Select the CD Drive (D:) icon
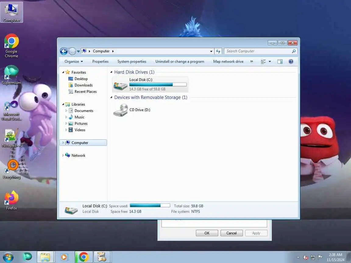The height and width of the screenshot is (263, 351). click(x=121, y=110)
